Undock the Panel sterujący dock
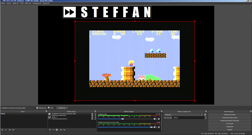 click(251, 111)
